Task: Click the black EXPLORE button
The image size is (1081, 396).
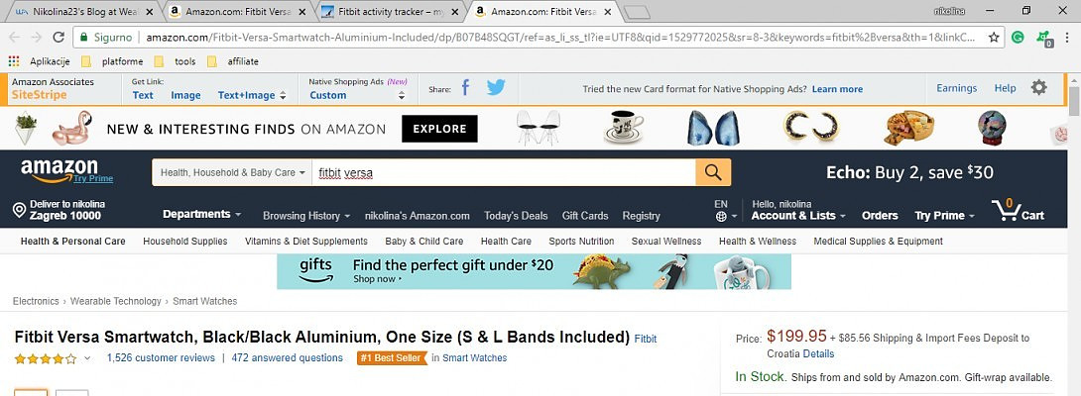Action: [x=439, y=129]
